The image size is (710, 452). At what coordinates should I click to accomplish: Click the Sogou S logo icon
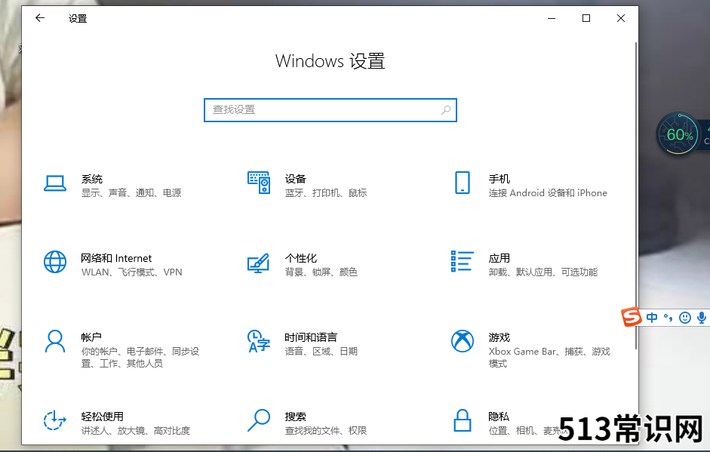coord(632,317)
